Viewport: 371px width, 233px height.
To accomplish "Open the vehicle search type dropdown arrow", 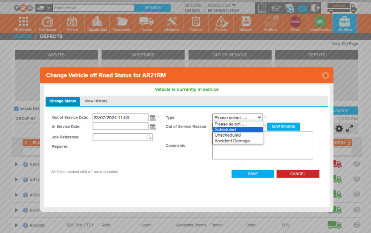I will point(48,8).
